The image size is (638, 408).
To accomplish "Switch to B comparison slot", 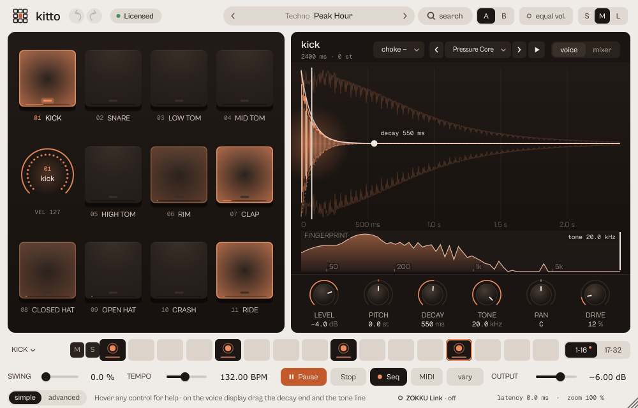I will [504, 16].
